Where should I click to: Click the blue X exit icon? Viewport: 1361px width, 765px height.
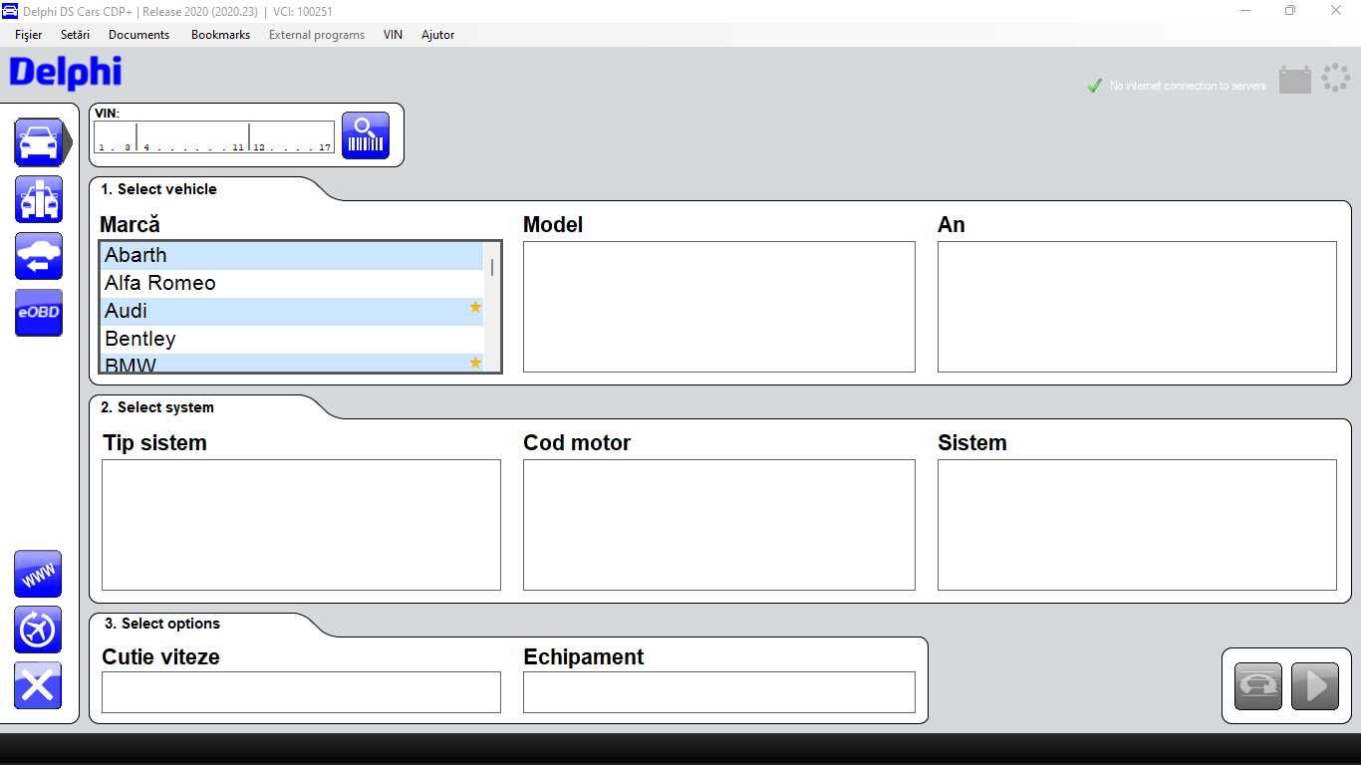tap(38, 686)
